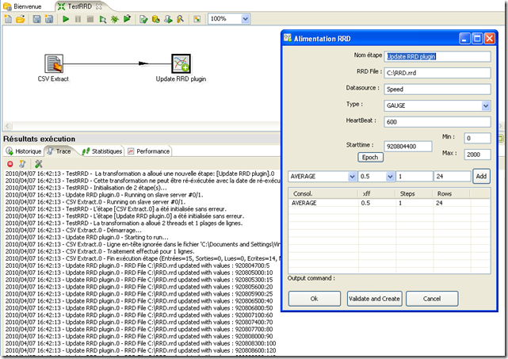Verify the transformation with the checkmark icon

pyautogui.click(x=143, y=19)
